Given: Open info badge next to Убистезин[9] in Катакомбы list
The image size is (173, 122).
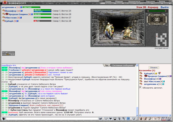Looking at the screenshot, I should click(x=164, y=81).
